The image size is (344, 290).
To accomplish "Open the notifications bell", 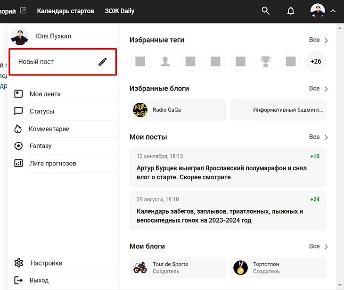I will pyautogui.click(x=291, y=10).
